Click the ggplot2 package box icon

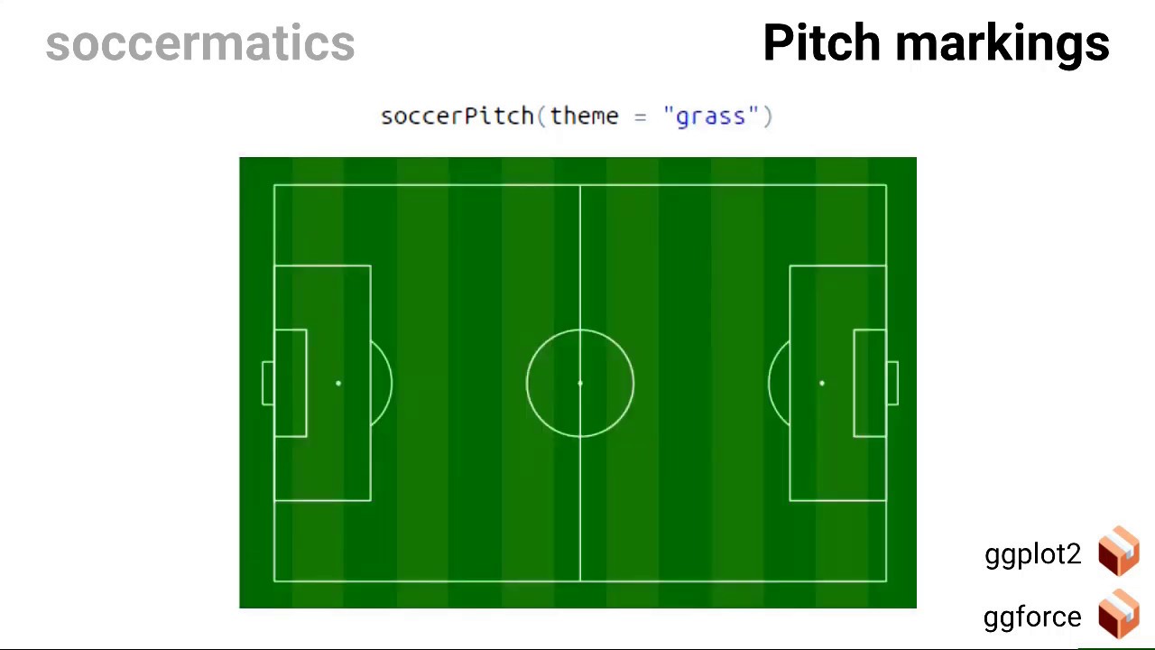[x=1119, y=552]
